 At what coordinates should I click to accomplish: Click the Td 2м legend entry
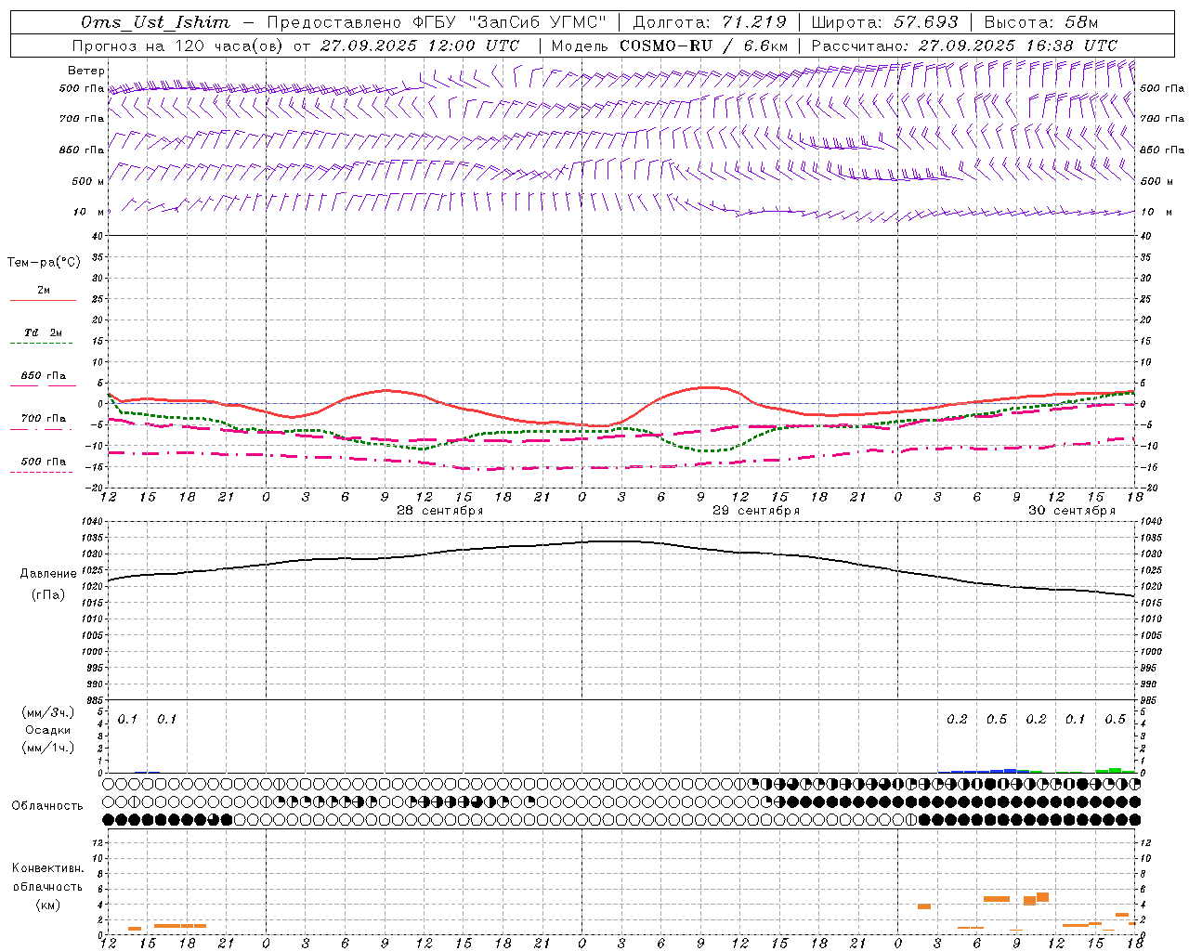coord(44,332)
